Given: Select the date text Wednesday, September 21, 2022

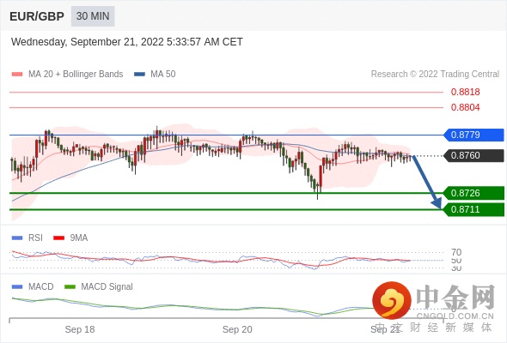Looking at the screenshot, I should pos(88,42).
